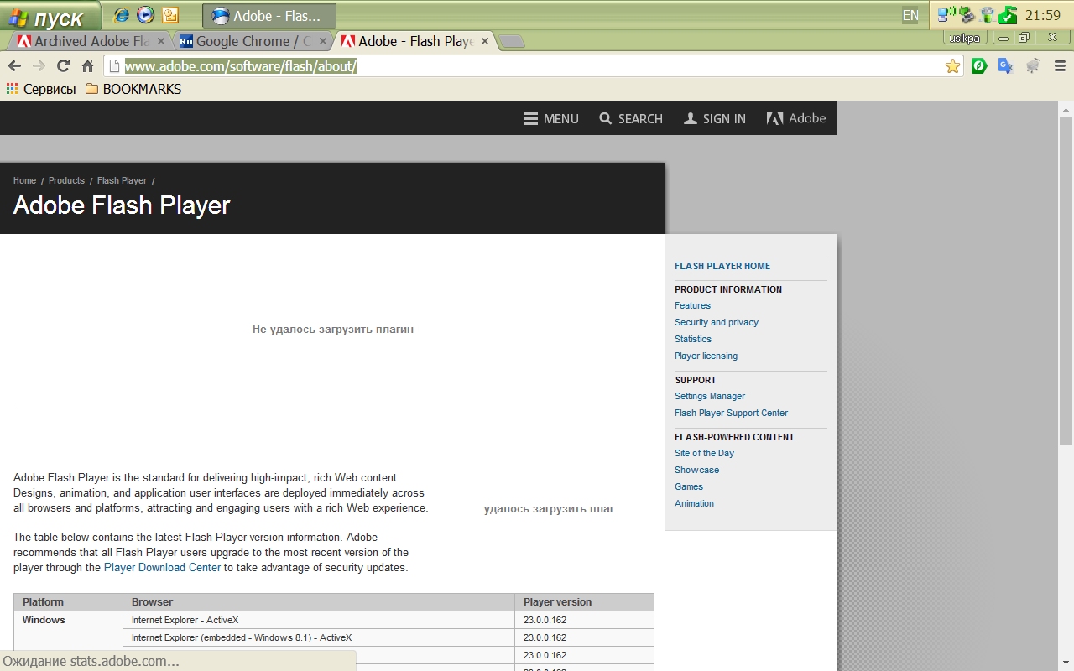Click the Adobe logo in the header
The height and width of the screenshot is (671, 1074).
796,118
